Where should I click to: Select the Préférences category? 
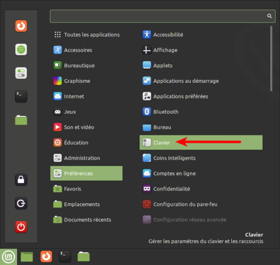(86, 173)
